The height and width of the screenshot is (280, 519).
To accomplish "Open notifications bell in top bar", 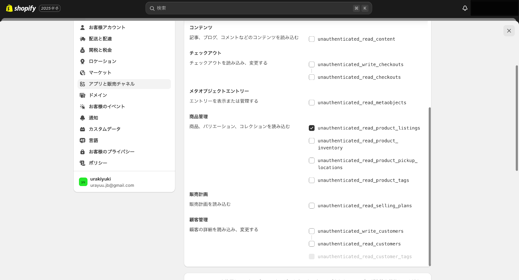I will click(465, 8).
